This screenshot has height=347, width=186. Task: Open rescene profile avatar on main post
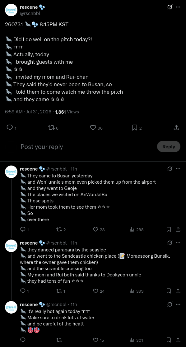(x=11, y=10)
